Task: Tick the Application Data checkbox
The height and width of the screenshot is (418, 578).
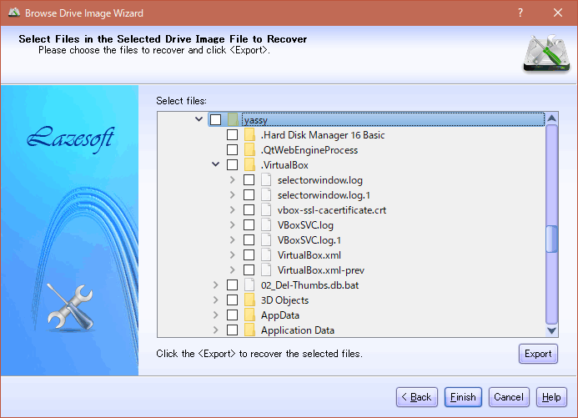Action: 232,330
